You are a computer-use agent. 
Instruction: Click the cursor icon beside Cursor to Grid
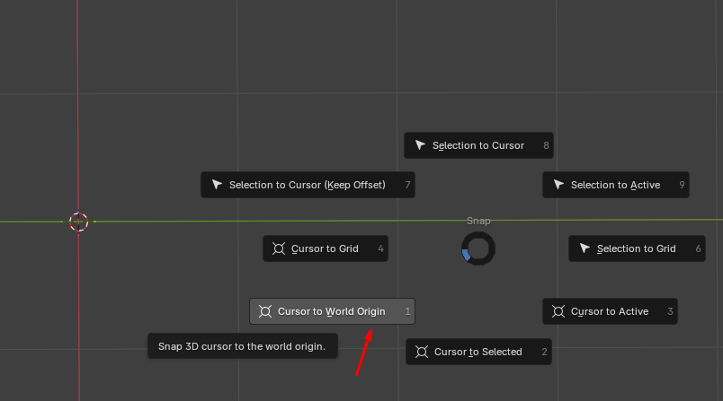(x=279, y=248)
